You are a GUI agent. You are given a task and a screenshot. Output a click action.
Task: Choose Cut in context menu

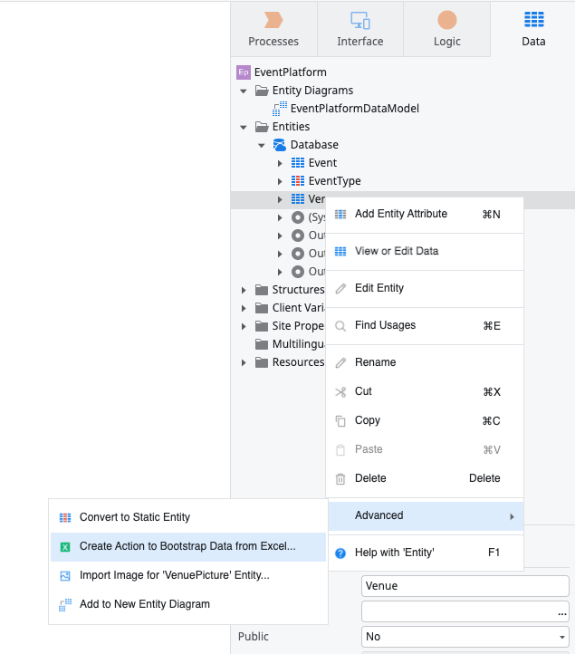[x=425, y=391]
